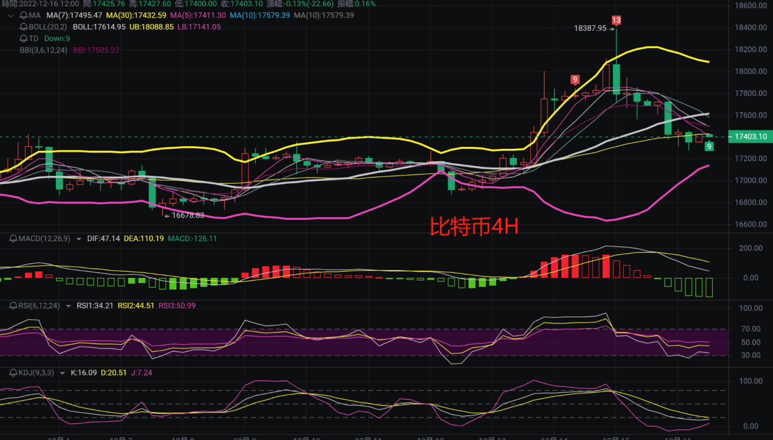Click the bell icon beside MA indicator

pyautogui.click(x=23, y=15)
